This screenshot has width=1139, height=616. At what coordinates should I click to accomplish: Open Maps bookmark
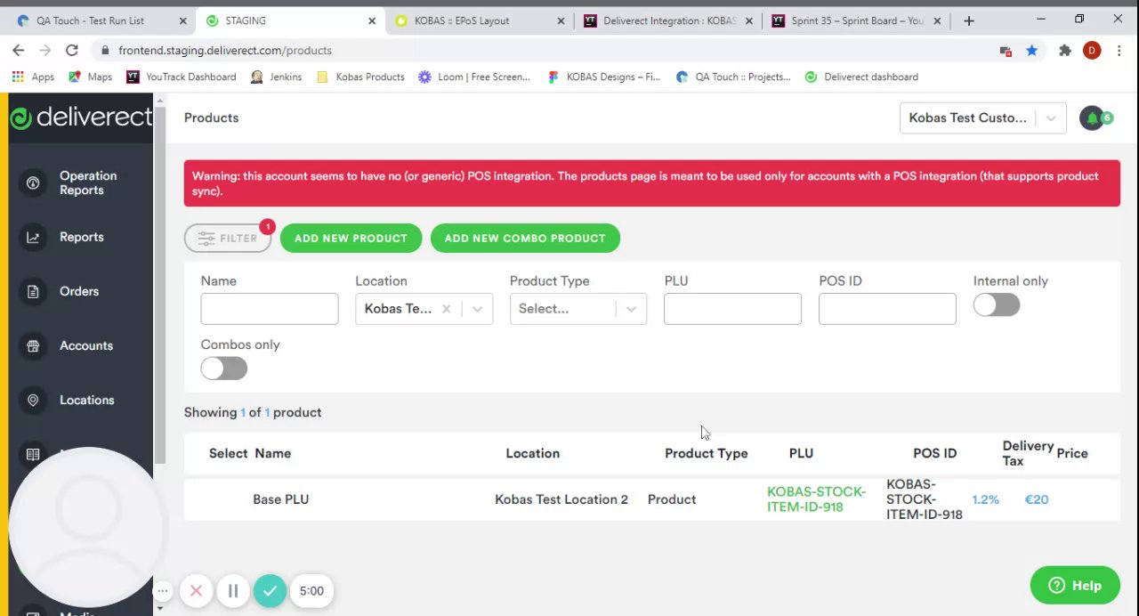[x=91, y=77]
